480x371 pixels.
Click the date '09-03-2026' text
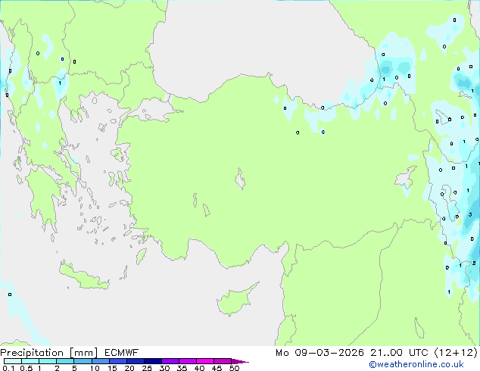[x=329, y=353]
